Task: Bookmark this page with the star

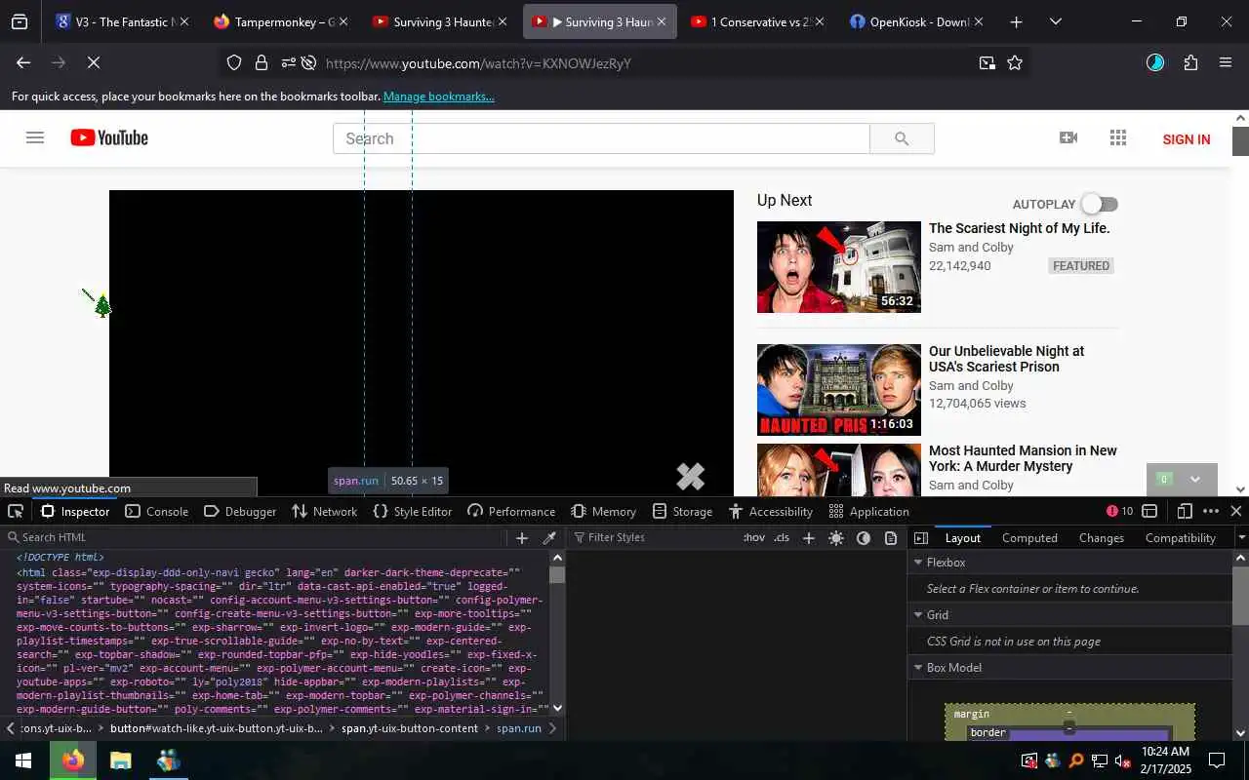Action: click(1015, 62)
